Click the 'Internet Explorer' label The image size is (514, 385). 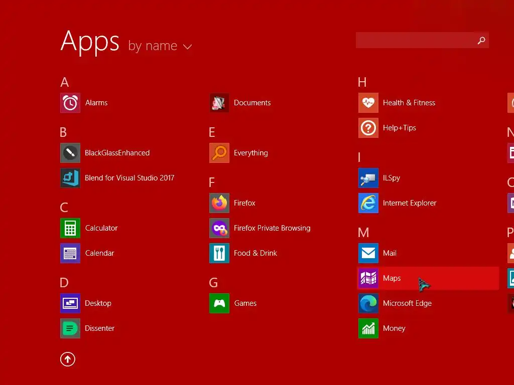tap(410, 203)
